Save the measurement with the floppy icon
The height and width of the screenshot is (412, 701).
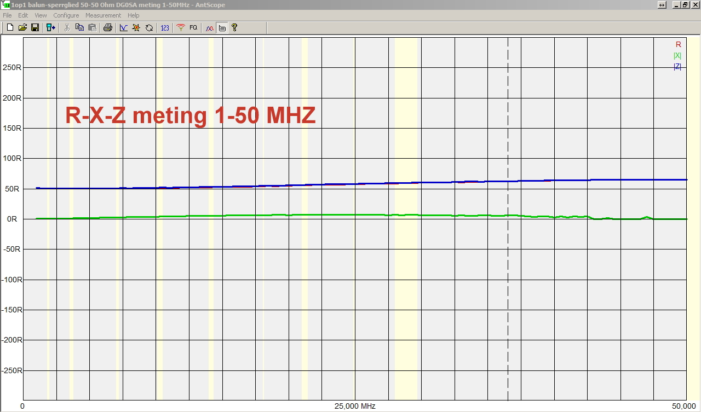(x=35, y=27)
